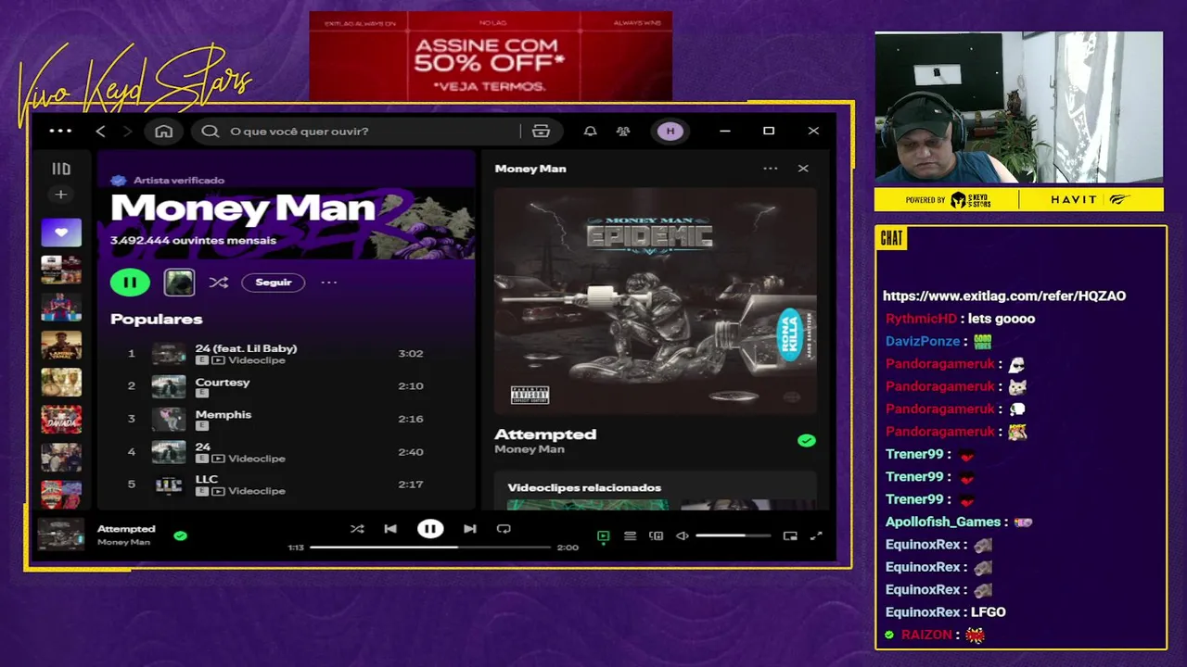Image resolution: width=1187 pixels, height=667 pixels.
Task: Open more options next to Seguir
Action: (329, 283)
